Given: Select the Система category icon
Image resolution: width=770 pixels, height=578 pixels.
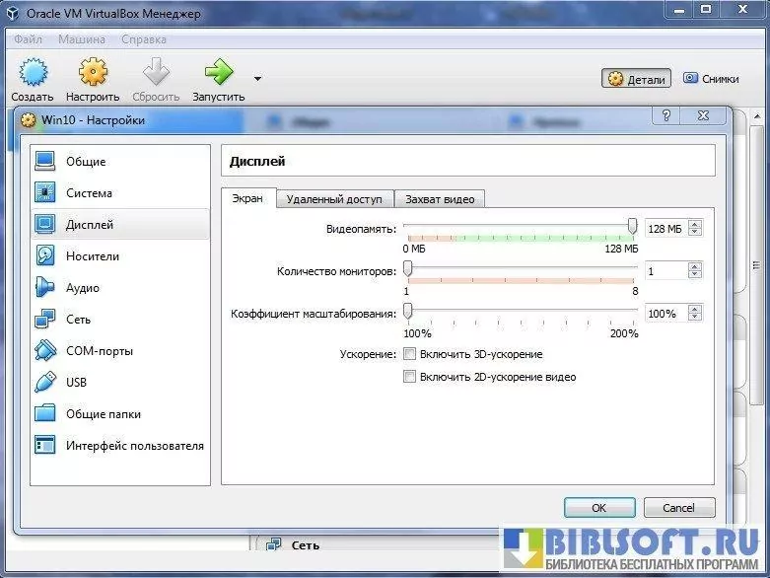Looking at the screenshot, I should click(45, 193).
